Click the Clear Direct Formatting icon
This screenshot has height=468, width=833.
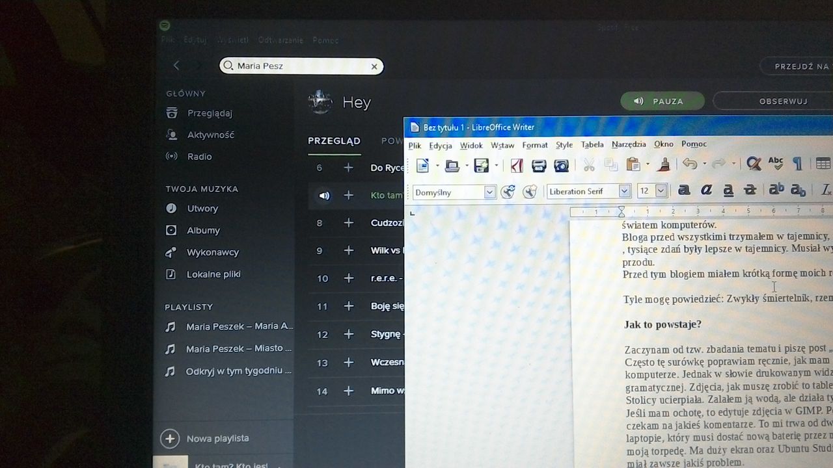pyautogui.click(x=826, y=189)
